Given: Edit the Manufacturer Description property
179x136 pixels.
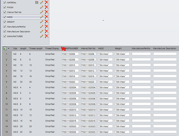Looking at the screenshot, I should tap(41, 31).
